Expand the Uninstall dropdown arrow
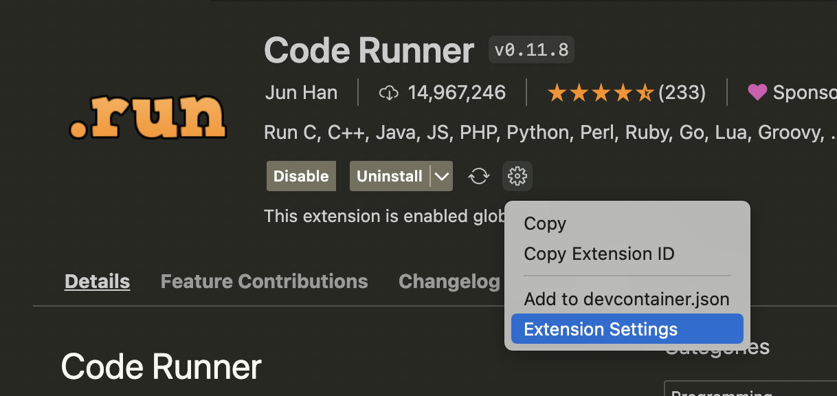 coord(442,177)
